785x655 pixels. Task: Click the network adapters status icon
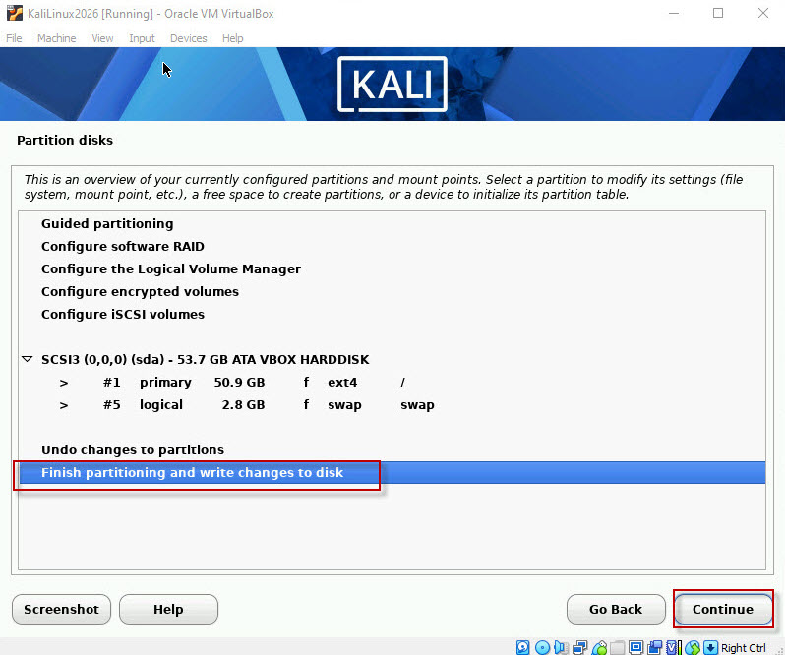coord(580,647)
